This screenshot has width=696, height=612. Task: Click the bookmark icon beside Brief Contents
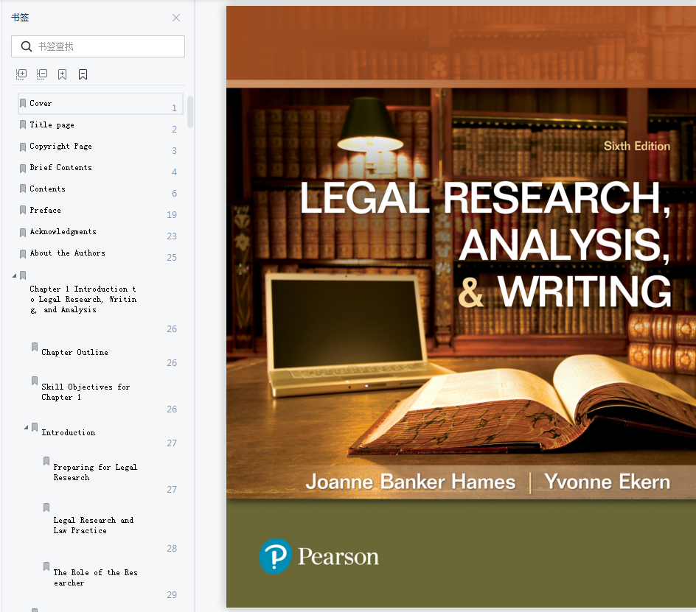23,168
